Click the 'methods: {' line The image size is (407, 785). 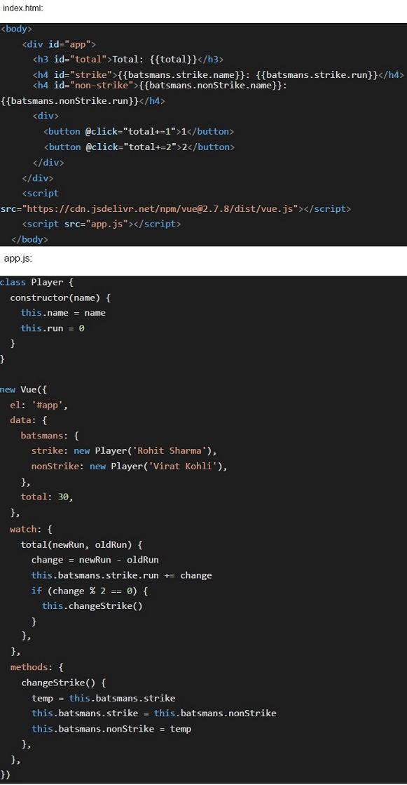click(36, 667)
